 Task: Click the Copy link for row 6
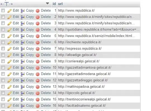click(30, 42)
